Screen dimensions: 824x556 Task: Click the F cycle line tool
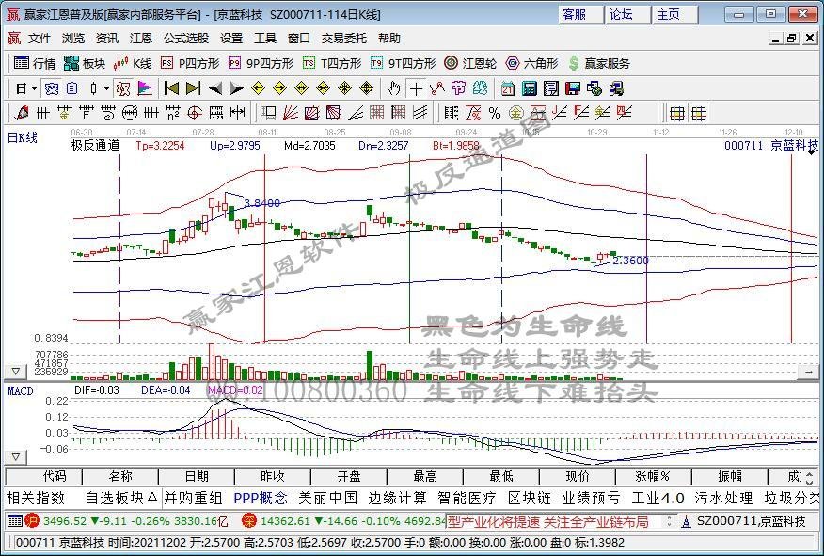click(x=87, y=113)
